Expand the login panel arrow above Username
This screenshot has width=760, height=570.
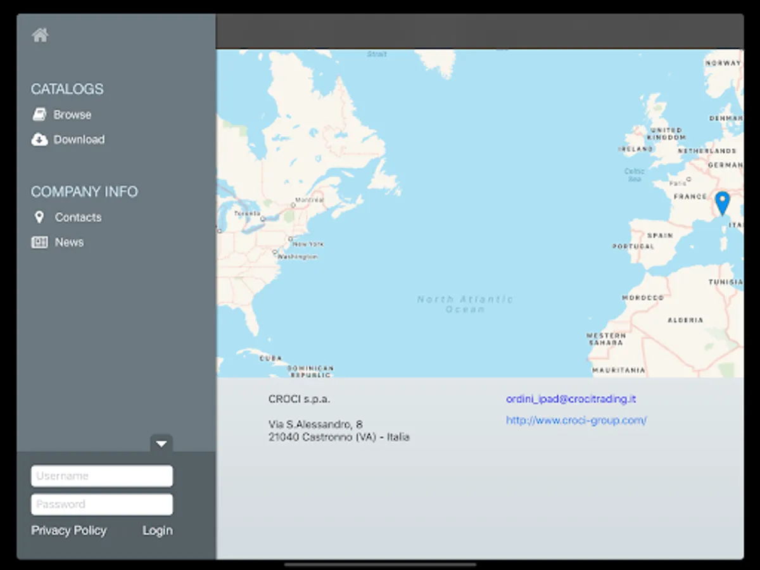tap(161, 443)
